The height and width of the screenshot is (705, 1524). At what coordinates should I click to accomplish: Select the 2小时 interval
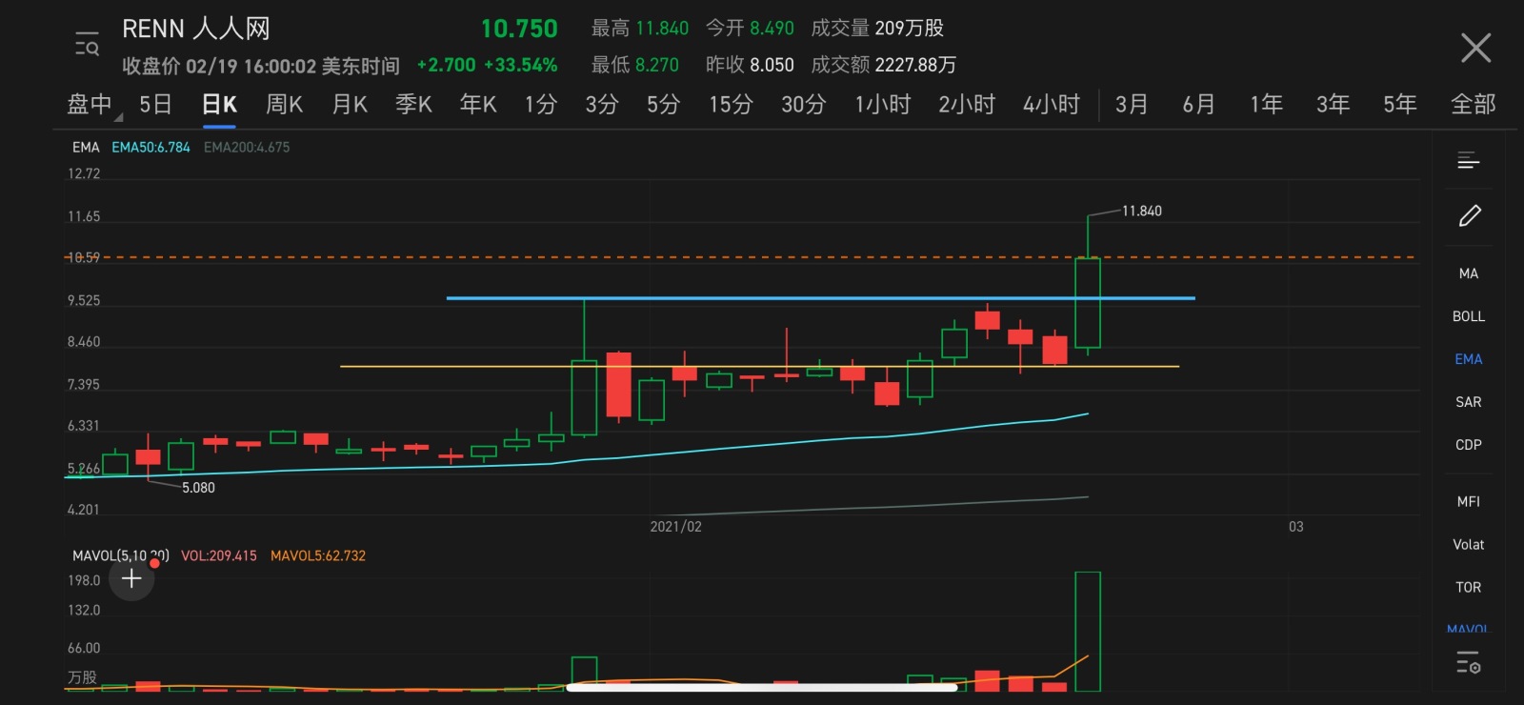(966, 104)
